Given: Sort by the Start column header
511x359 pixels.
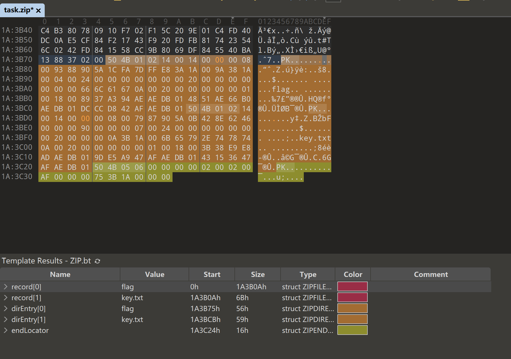Looking at the screenshot, I should point(212,274).
